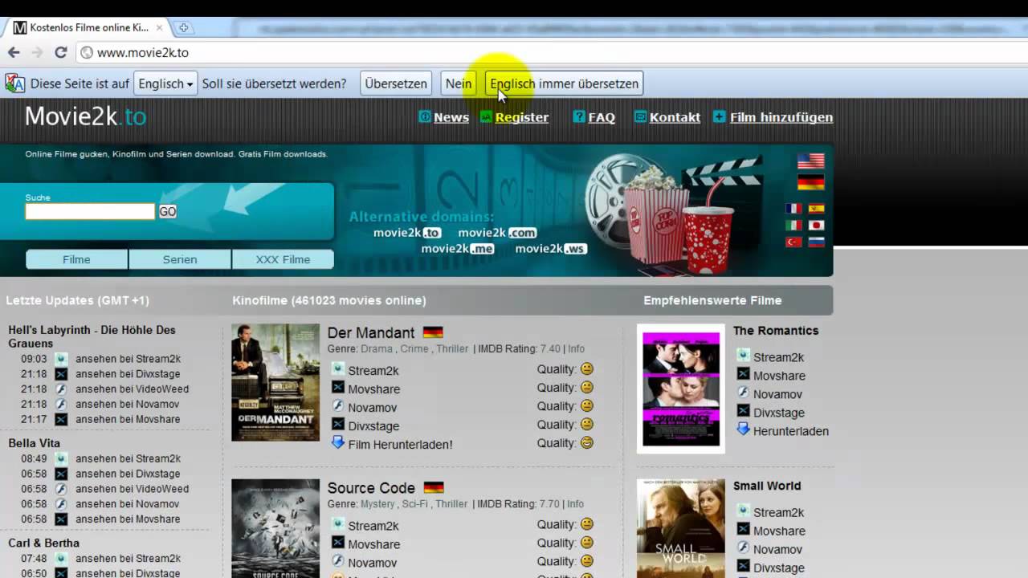The image size is (1028, 578).
Task: Click the Übersetzen button
Action: [x=396, y=83]
